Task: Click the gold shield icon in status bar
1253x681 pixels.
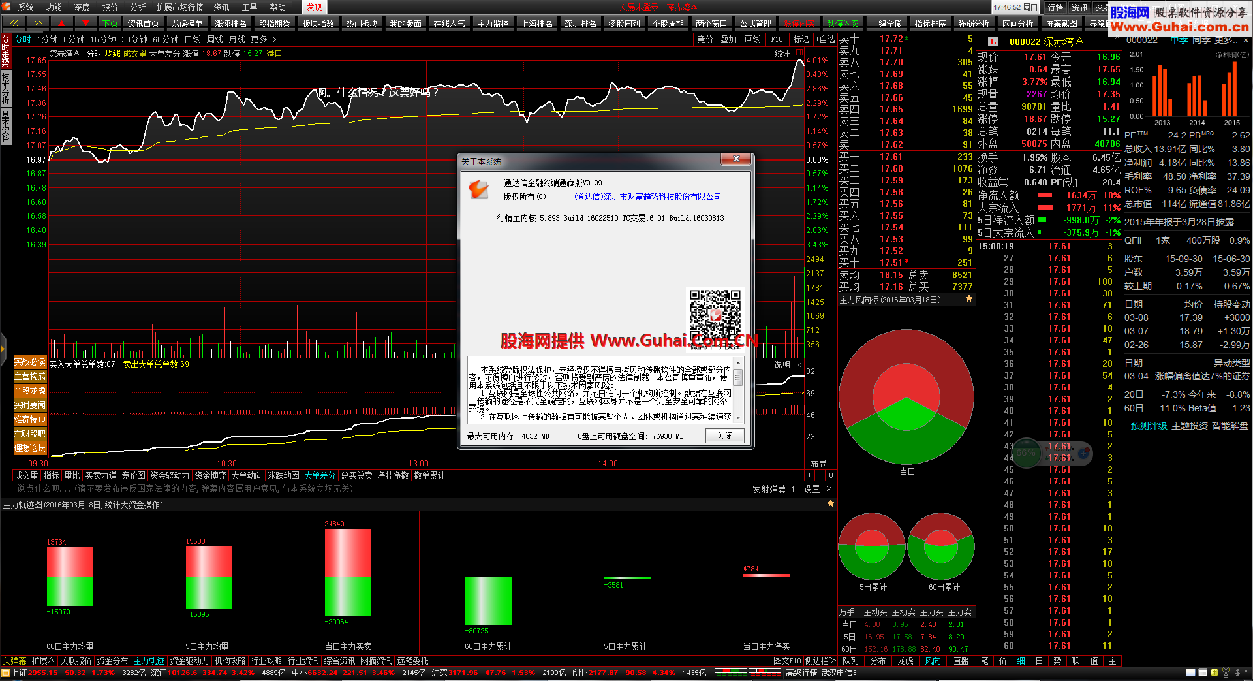Action: (x=1214, y=673)
